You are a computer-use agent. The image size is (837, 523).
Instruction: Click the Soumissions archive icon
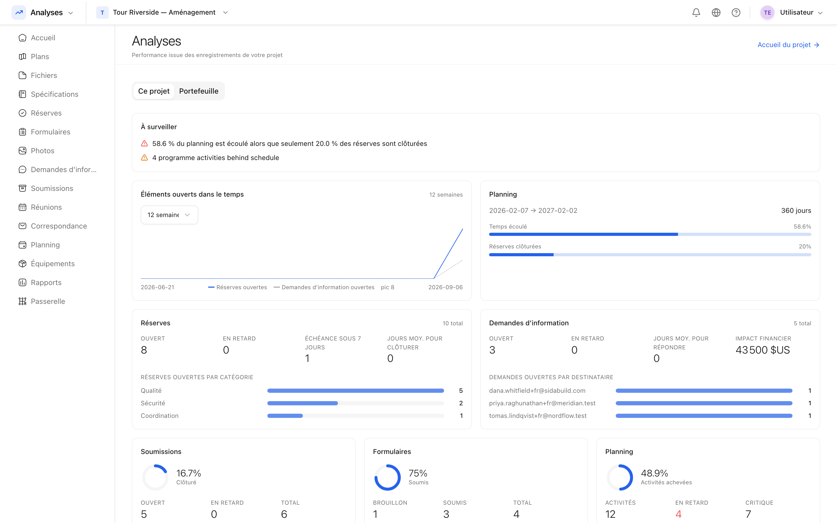click(x=22, y=188)
